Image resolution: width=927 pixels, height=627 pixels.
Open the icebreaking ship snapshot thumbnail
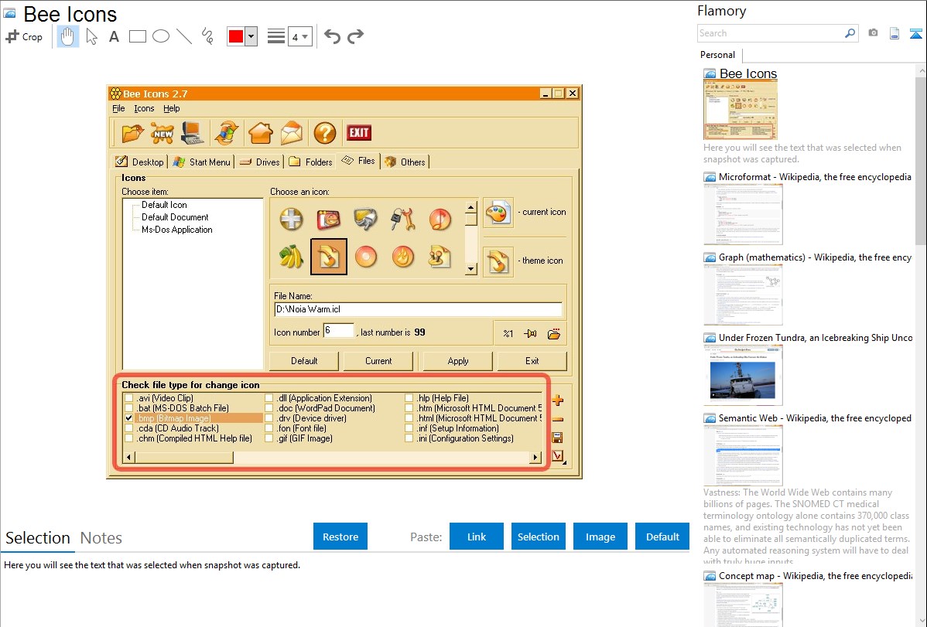pos(743,375)
